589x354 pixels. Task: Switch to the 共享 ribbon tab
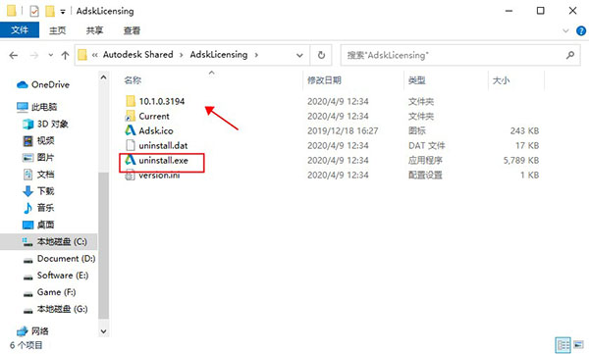click(94, 30)
